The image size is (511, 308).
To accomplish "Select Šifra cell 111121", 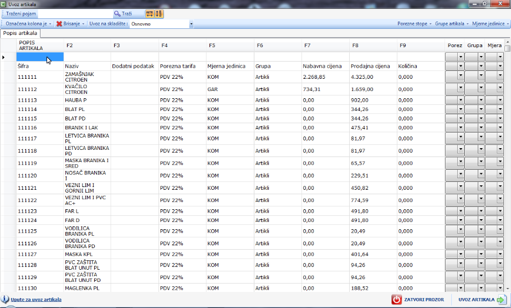I will (x=40, y=188).
